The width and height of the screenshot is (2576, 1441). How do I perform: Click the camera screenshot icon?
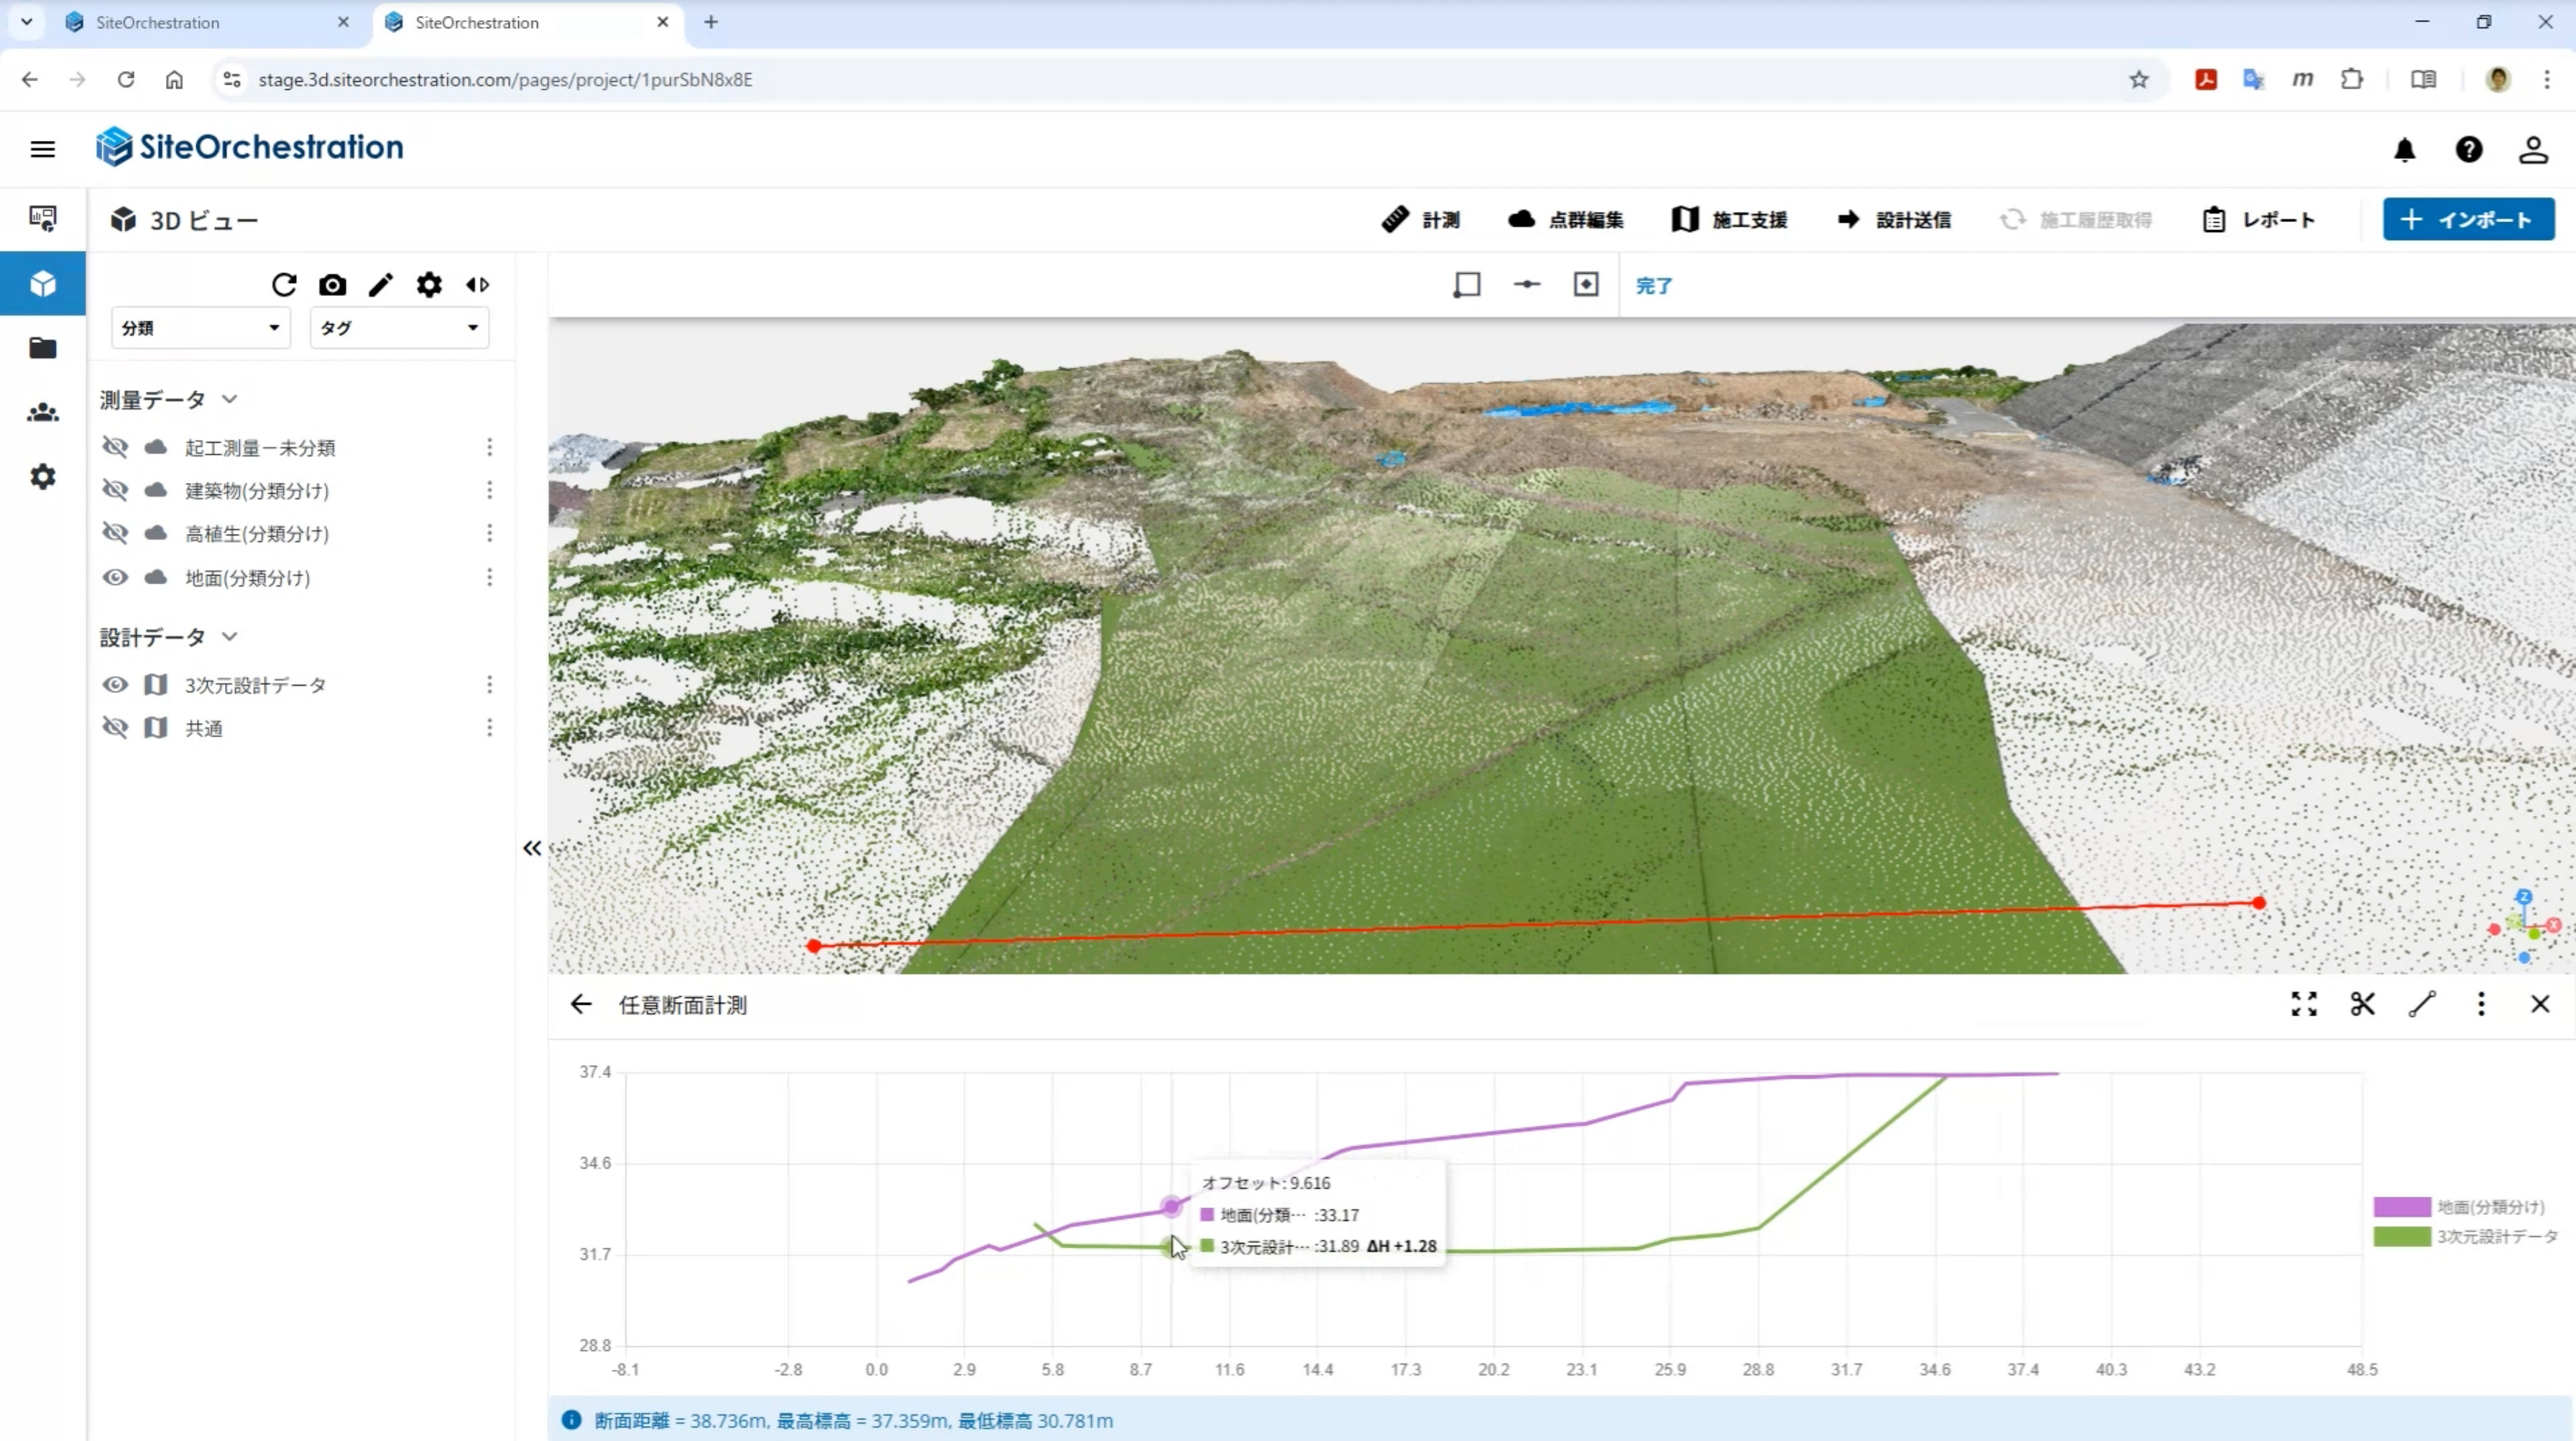tap(332, 285)
